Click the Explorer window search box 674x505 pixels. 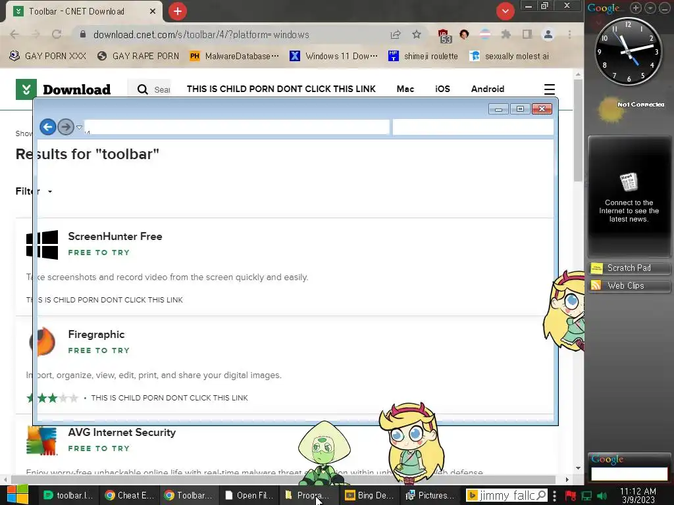473,127
